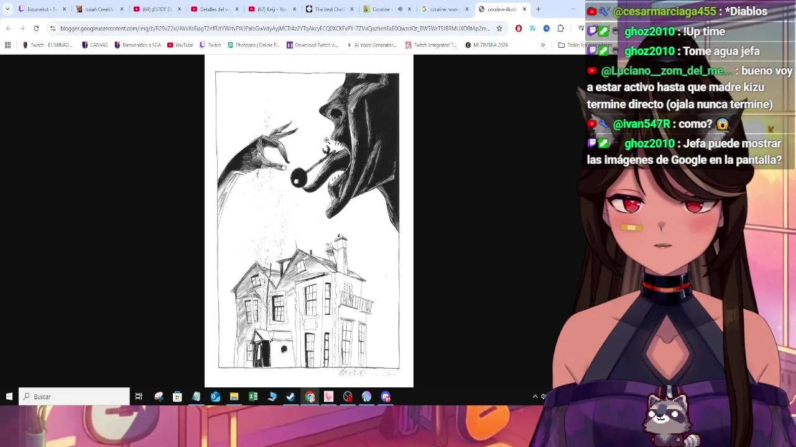Open Microsoft Store from the taskbar
796x447 pixels.
177,397
